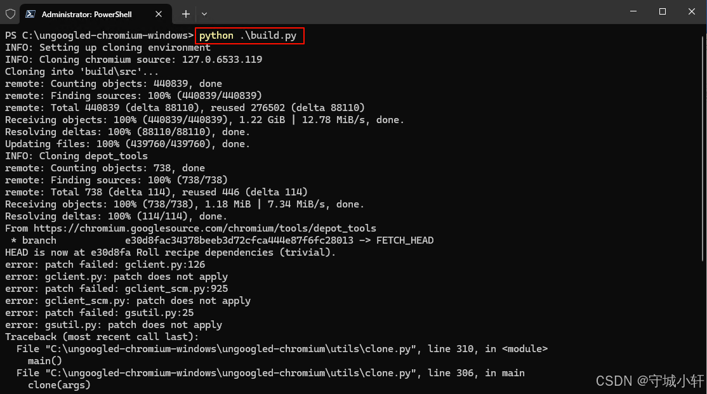Open a new tab with the plus button

pyautogui.click(x=186, y=14)
